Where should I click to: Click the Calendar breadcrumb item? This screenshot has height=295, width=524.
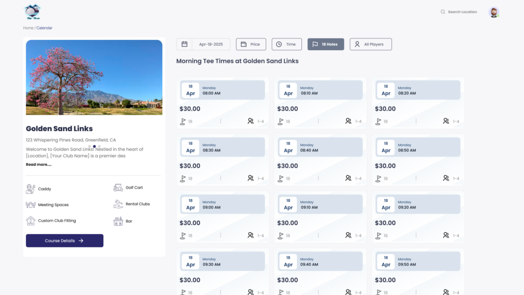click(45, 28)
